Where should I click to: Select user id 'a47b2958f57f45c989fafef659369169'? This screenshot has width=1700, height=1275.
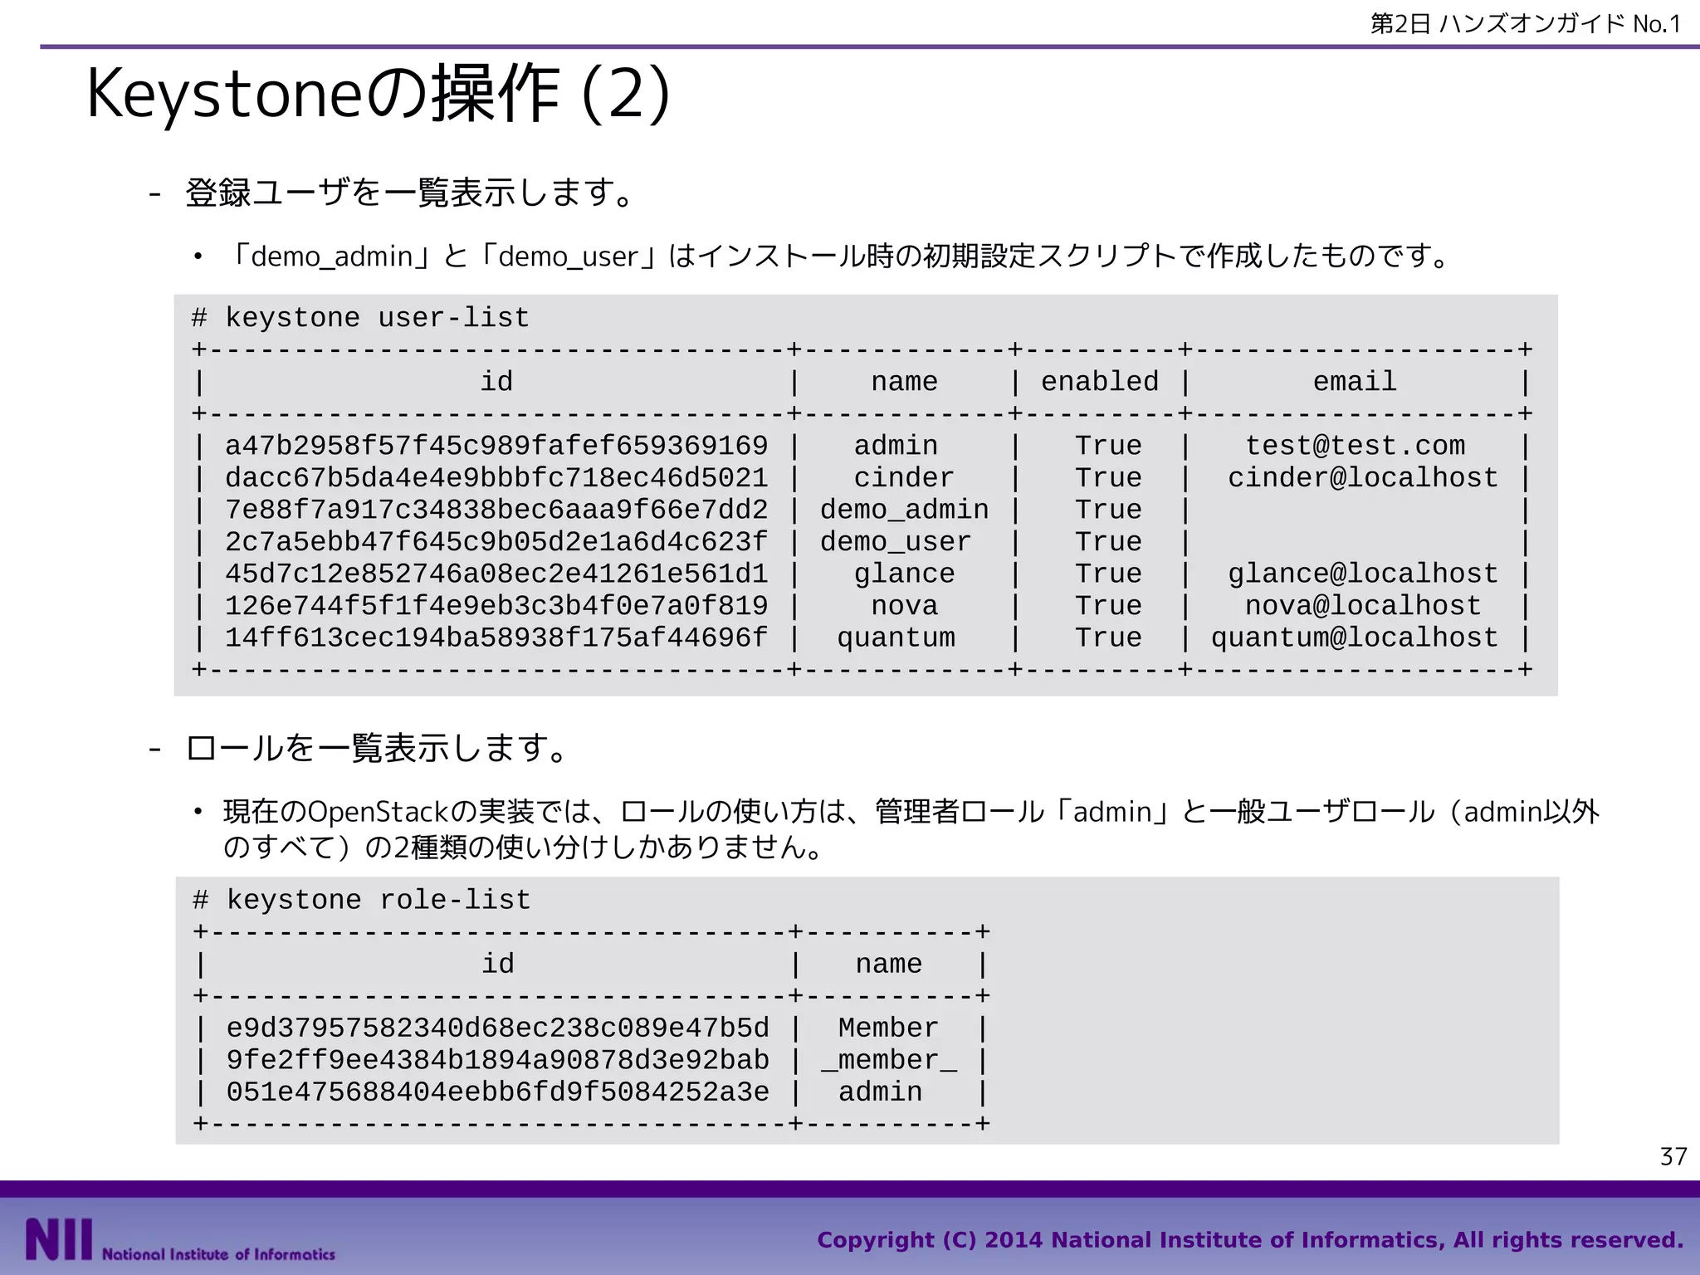[496, 446]
